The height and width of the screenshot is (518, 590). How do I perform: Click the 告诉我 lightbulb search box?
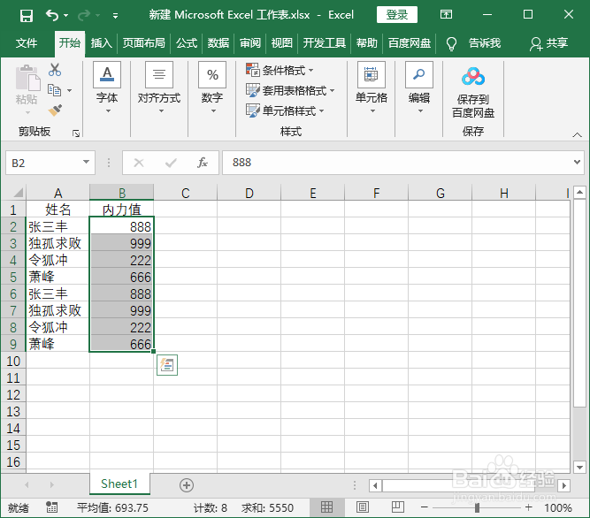[x=474, y=43]
